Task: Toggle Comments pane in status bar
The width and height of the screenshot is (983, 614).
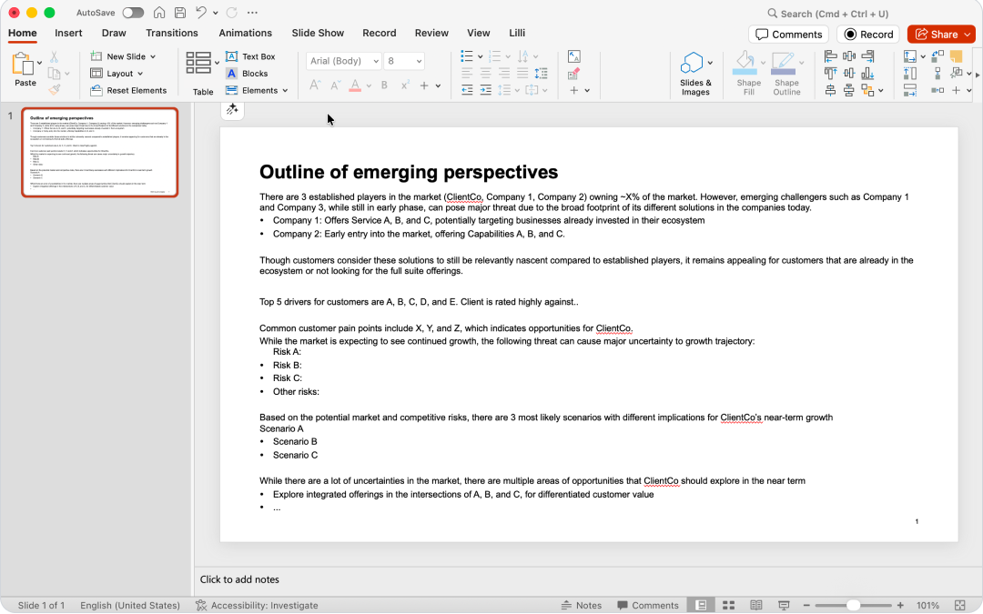Action: 648,605
